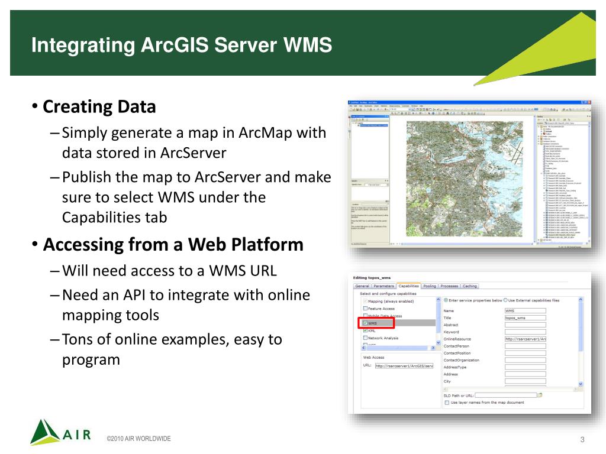Click the SLD Path or URL field
Image resolution: width=606 pixels, height=454 pixels.
point(506,395)
